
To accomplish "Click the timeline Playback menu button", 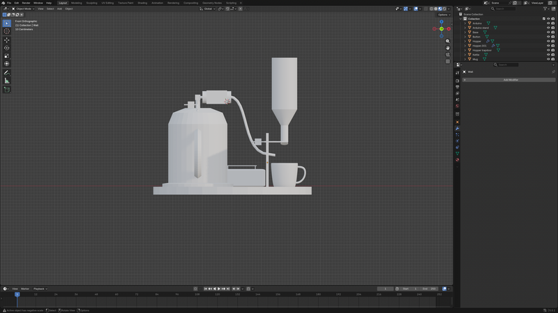I will tap(39, 289).
